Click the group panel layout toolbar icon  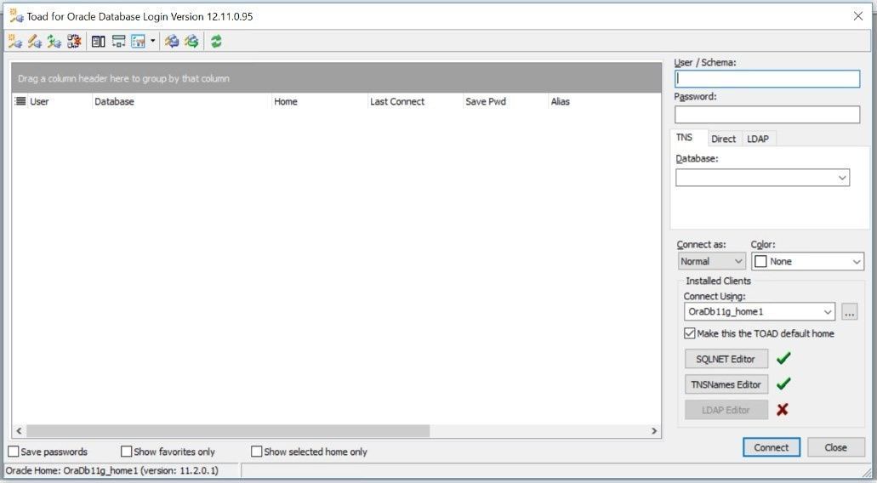click(x=118, y=41)
